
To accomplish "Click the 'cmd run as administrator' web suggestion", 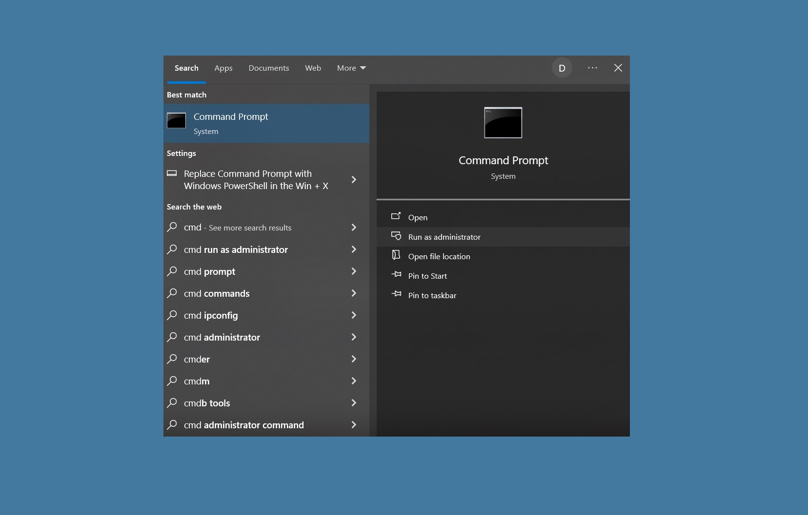I will pos(266,249).
